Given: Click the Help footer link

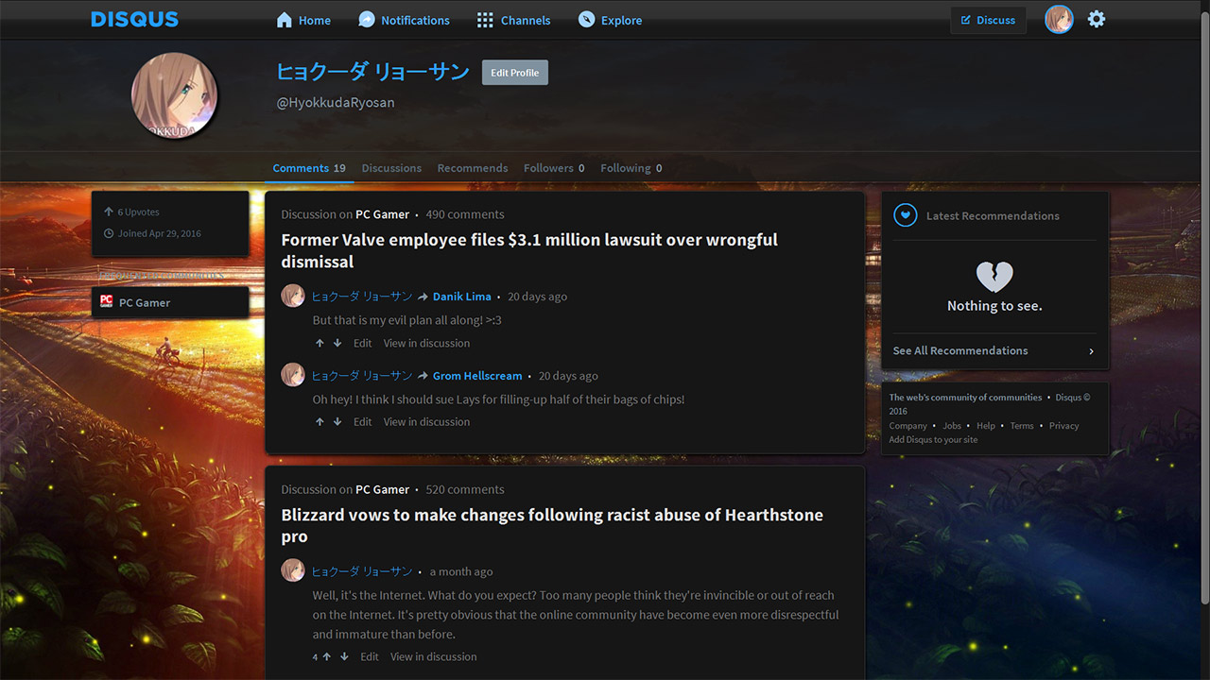Looking at the screenshot, I should 986,426.
